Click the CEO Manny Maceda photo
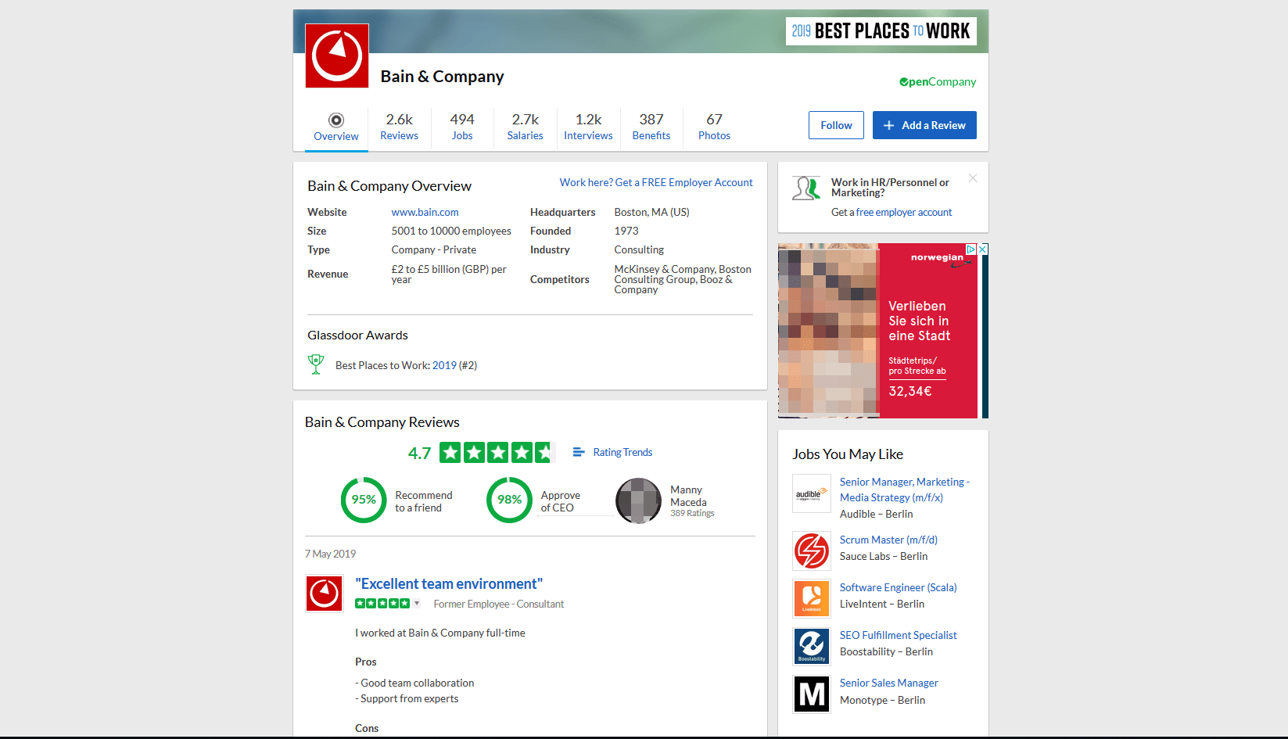Screen dimensions: 1288x739 click(x=638, y=500)
